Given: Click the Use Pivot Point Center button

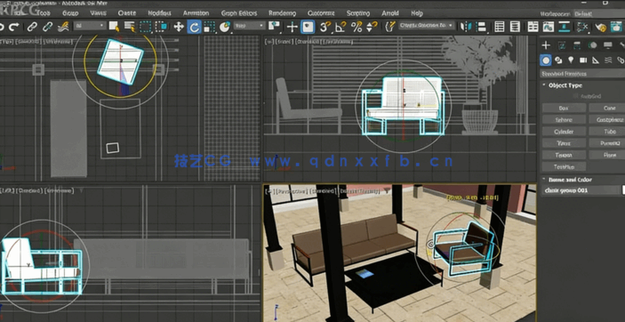Looking at the screenshot, I should 274,27.
